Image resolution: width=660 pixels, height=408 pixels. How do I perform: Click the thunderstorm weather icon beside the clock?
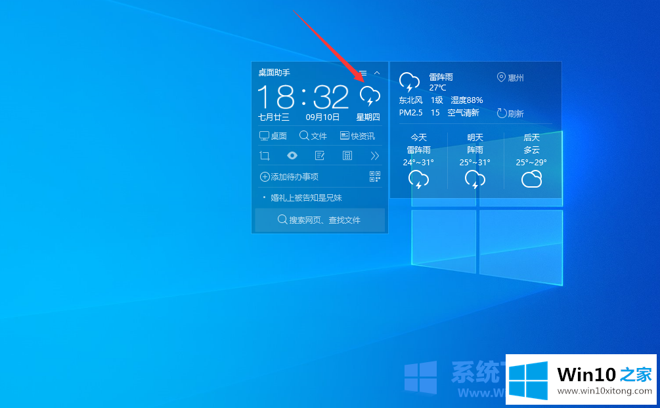(x=370, y=96)
